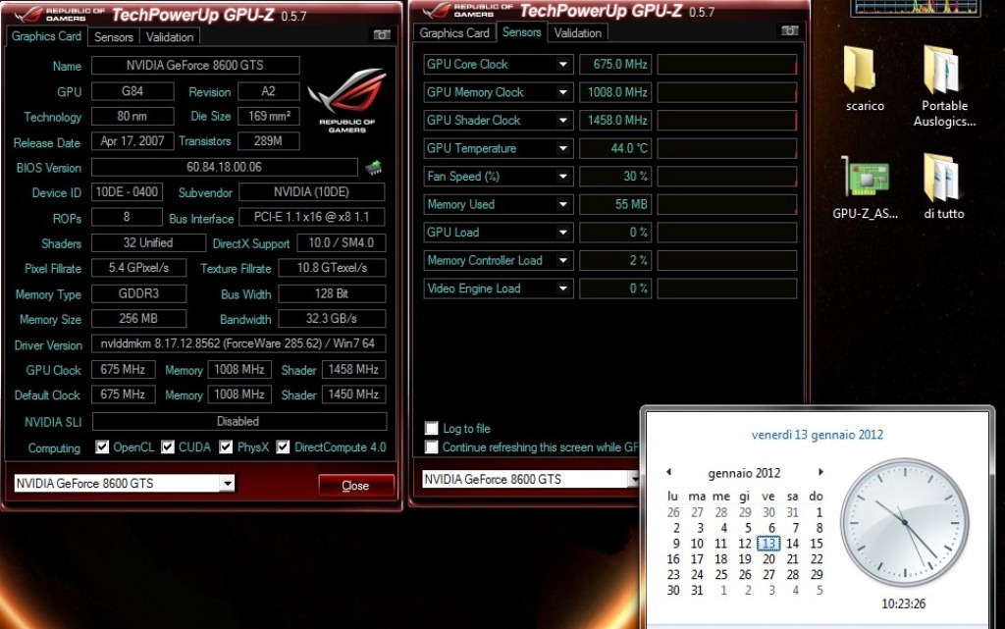
Task: Open the GPU Shader Clock sensor dropdown
Action: pyautogui.click(x=562, y=121)
